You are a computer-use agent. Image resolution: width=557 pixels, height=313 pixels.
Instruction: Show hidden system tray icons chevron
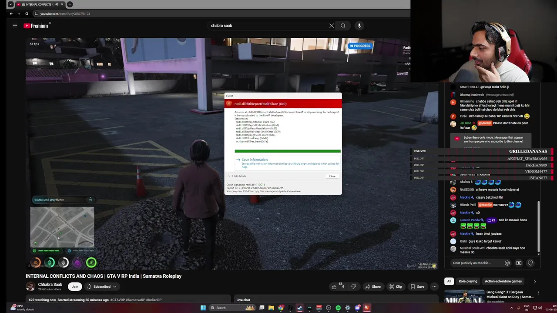(x=511, y=308)
